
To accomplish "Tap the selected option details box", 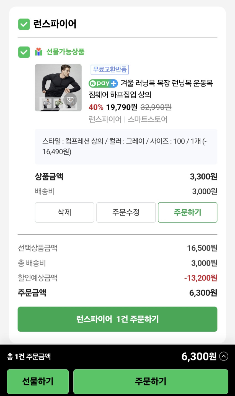I will (126, 146).
